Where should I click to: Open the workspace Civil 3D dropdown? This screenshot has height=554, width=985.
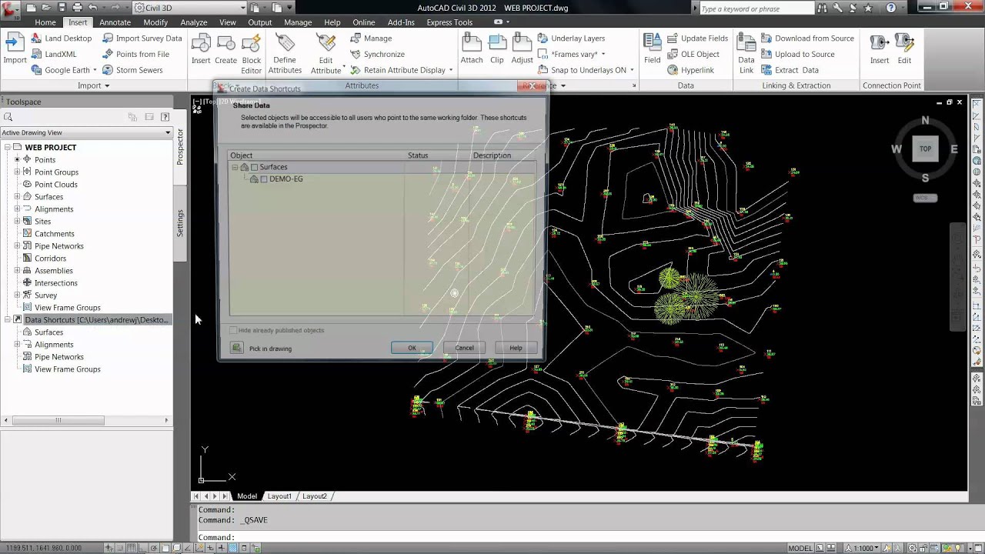tap(189, 8)
